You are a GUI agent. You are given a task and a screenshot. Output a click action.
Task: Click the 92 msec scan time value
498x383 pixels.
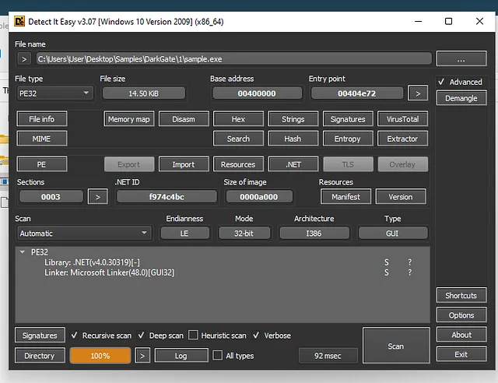328,356
